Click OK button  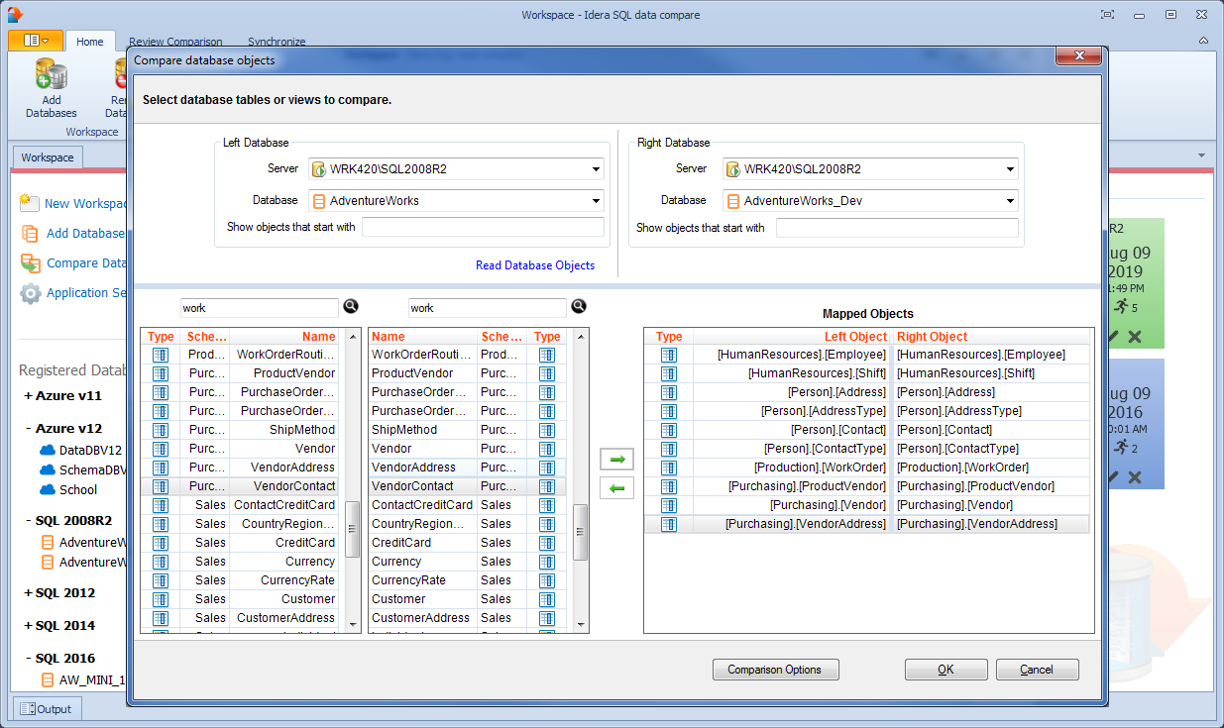[x=946, y=670]
